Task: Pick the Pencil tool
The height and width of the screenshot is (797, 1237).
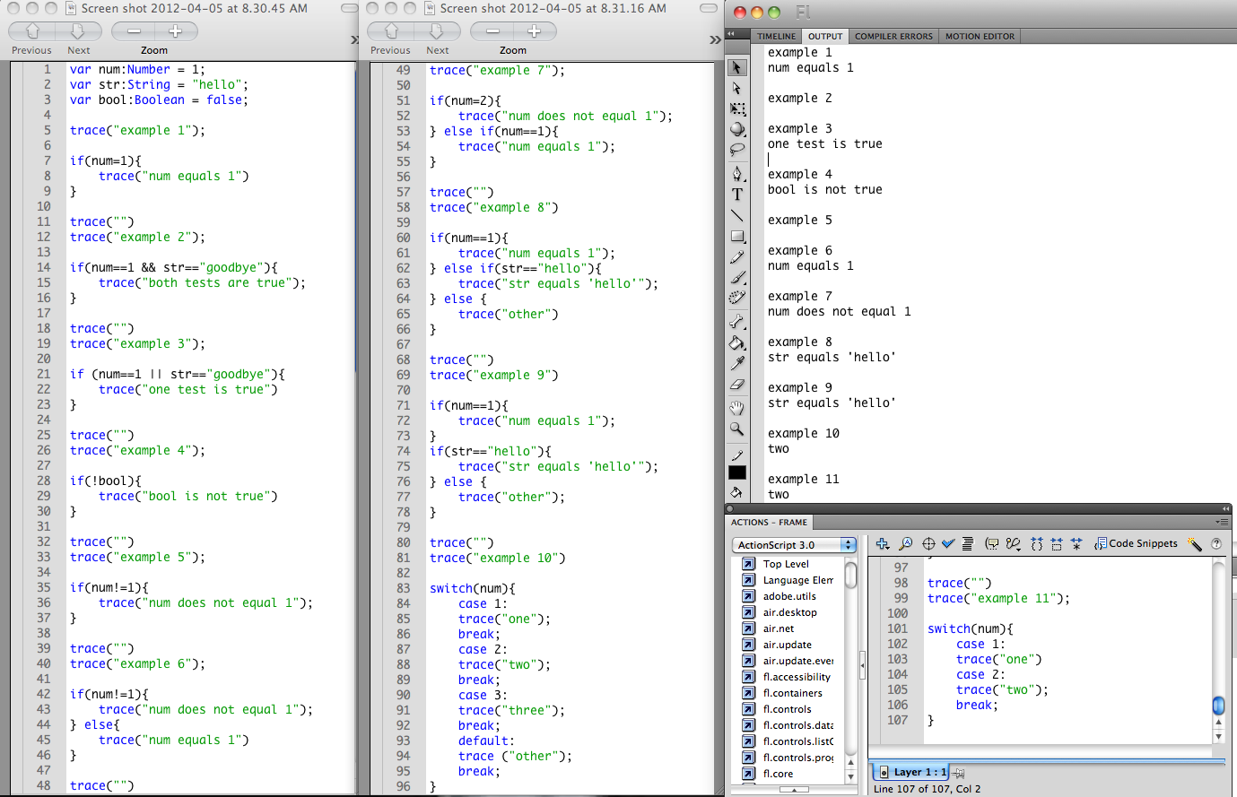Action: 736,257
